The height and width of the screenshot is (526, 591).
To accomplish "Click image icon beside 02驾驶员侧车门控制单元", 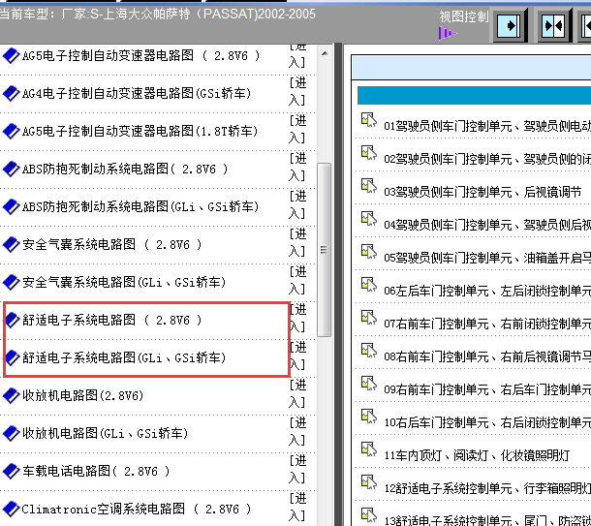I will click(368, 153).
